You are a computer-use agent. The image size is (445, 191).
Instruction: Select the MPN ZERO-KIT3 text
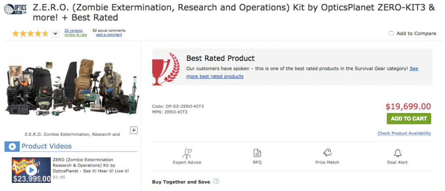(x=170, y=112)
